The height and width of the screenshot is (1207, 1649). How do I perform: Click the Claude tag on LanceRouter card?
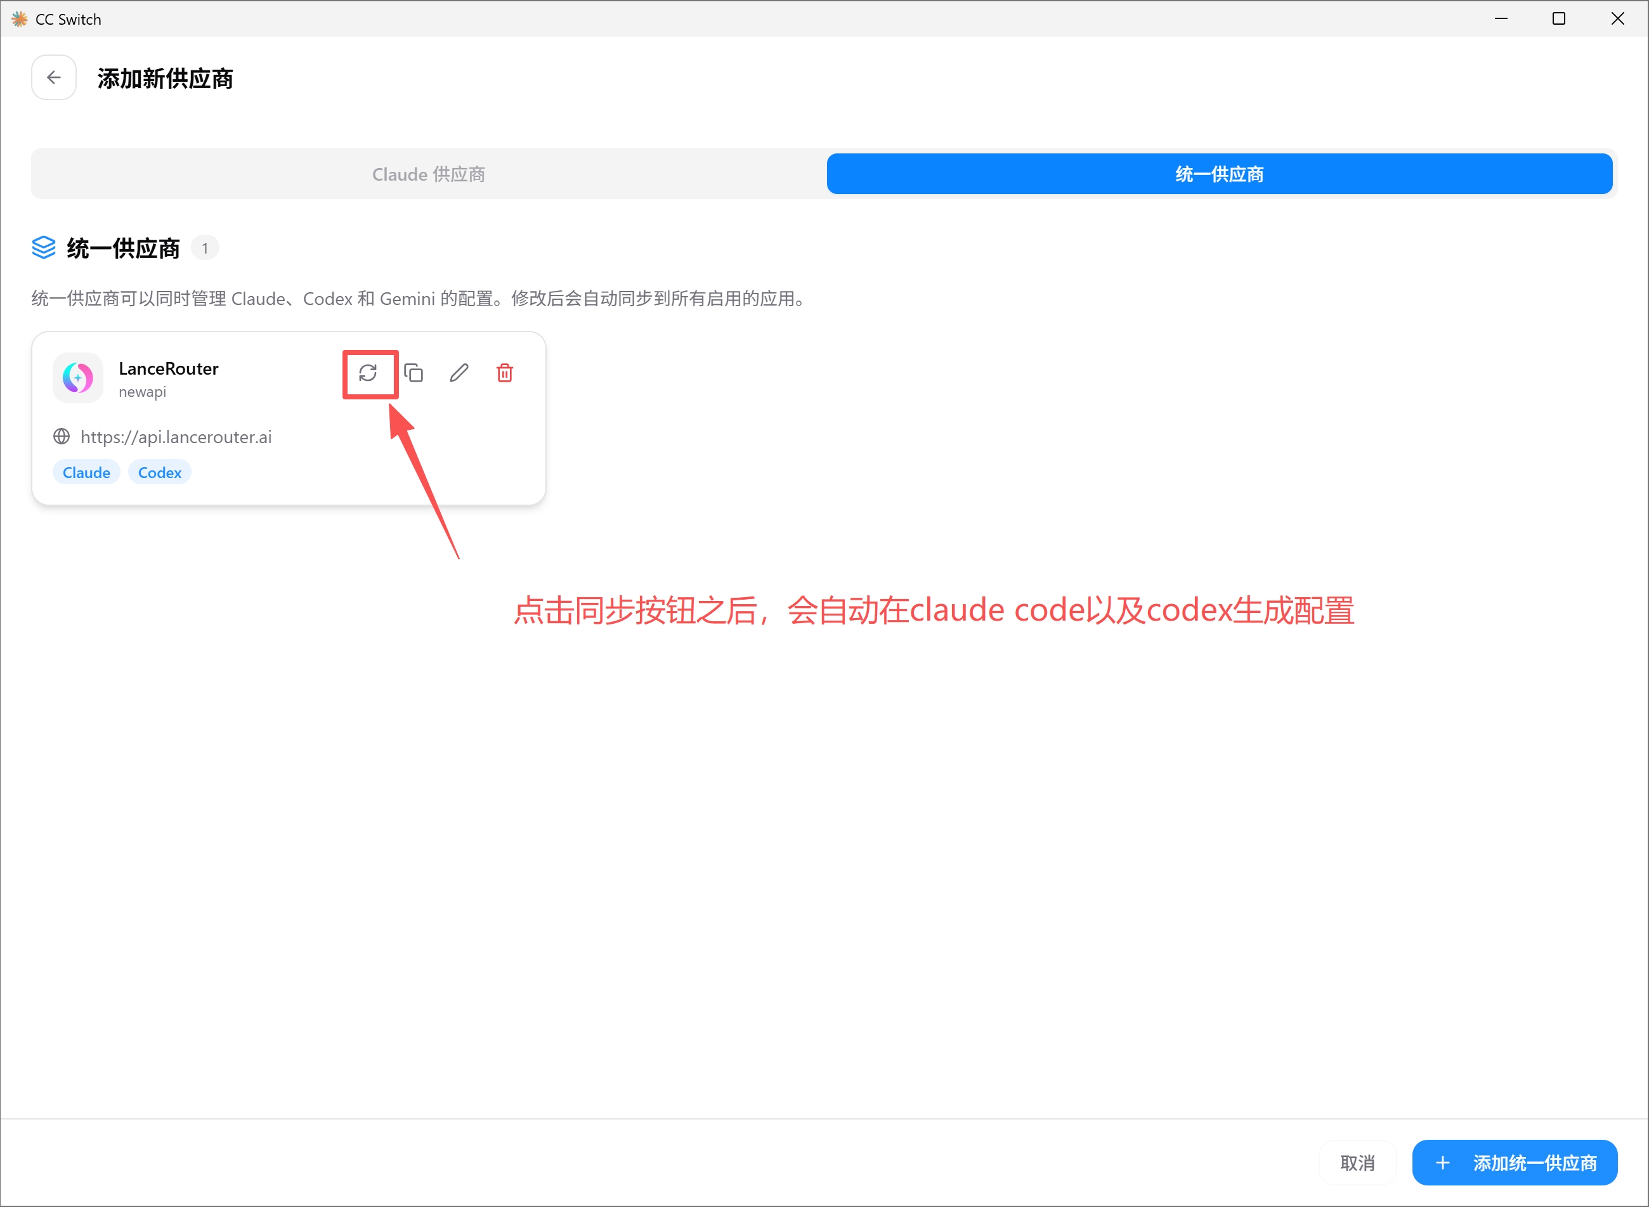pos(86,472)
